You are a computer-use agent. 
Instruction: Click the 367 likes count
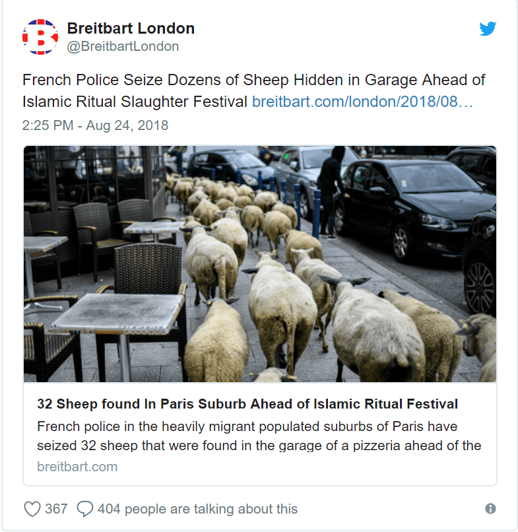click(x=56, y=509)
